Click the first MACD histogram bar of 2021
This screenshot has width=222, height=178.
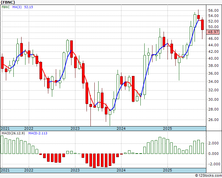[2, 145]
